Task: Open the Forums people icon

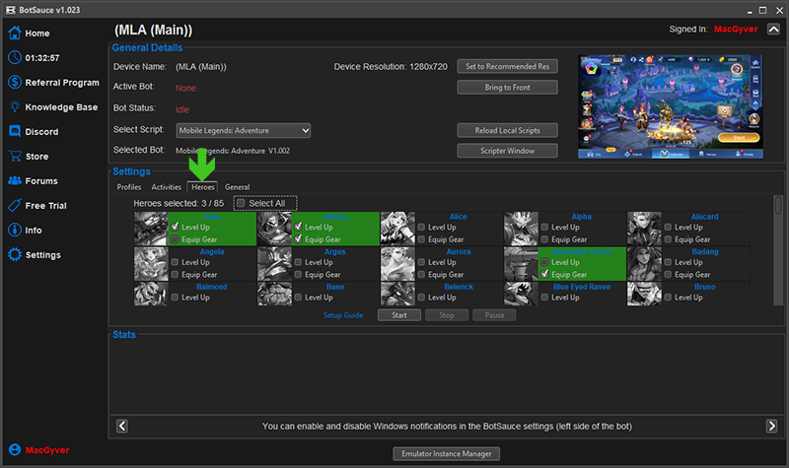Action: click(x=15, y=180)
